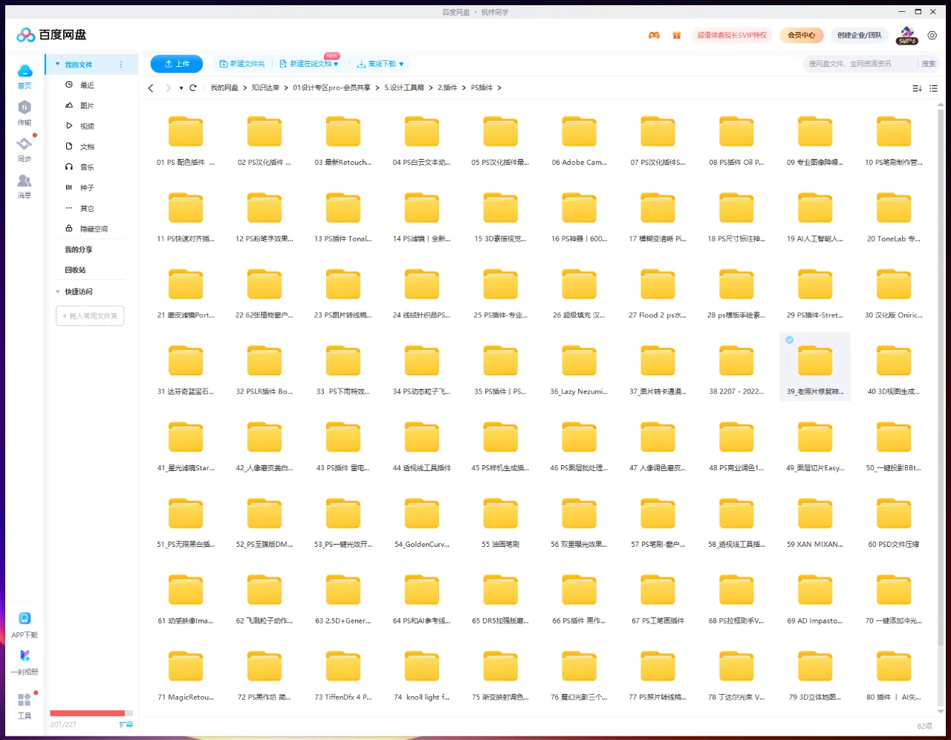This screenshot has height=740, width=951.
Task: Create a folder with 新建文件夹
Action: pyautogui.click(x=242, y=64)
